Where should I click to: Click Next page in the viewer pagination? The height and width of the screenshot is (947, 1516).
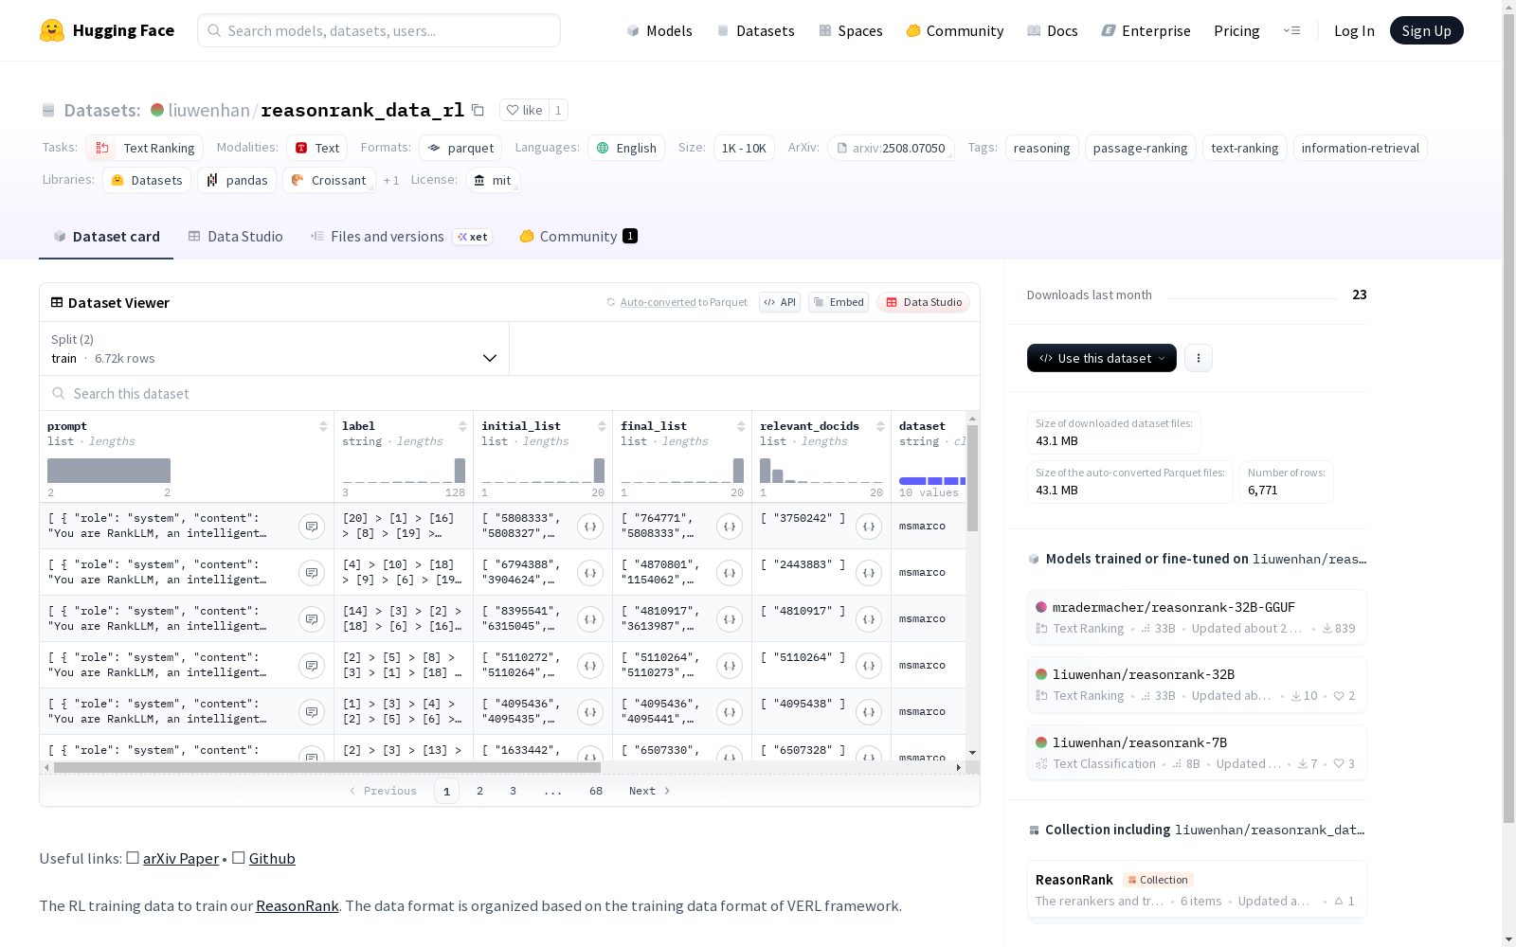650,791
